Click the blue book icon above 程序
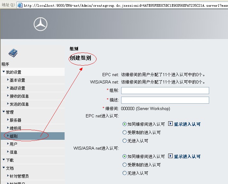Image resolution: width=228 pixels, height=184 pixels. (x=13, y=52)
